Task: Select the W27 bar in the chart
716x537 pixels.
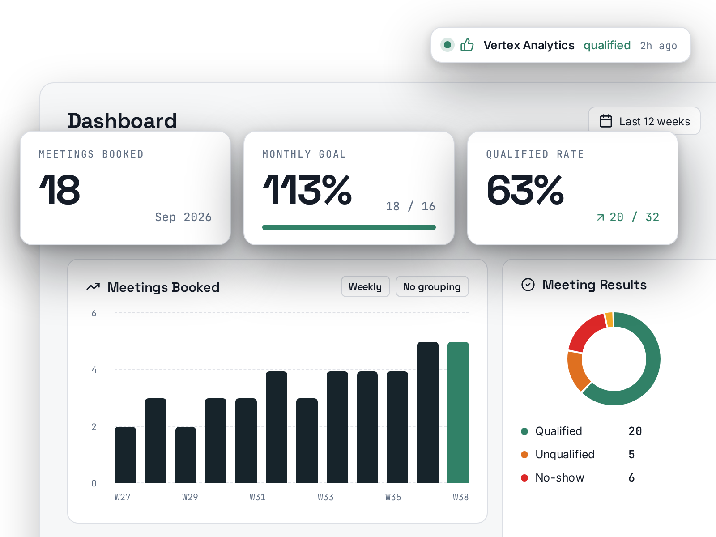Action: click(125, 455)
